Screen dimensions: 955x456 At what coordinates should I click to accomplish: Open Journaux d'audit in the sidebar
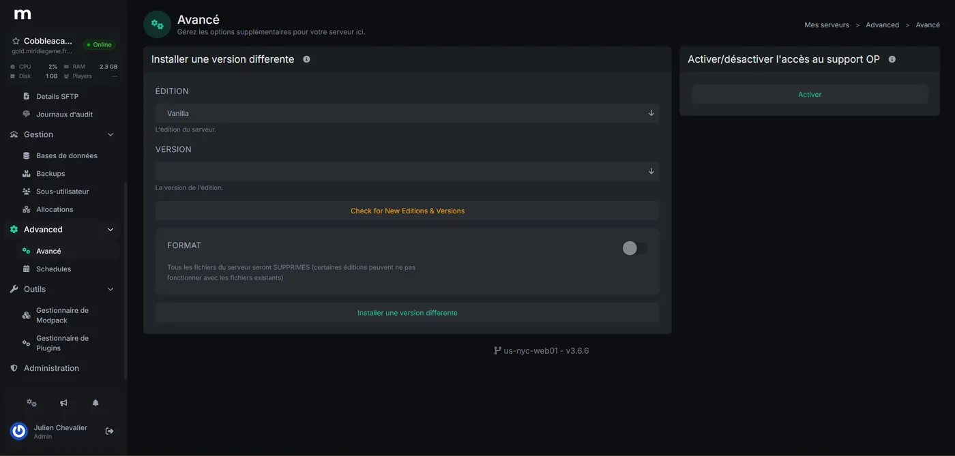pyautogui.click(x=64, y=115)
